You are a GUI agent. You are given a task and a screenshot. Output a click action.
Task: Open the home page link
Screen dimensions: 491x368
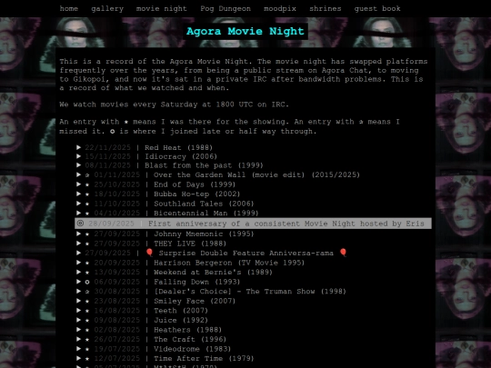(68, 8)
